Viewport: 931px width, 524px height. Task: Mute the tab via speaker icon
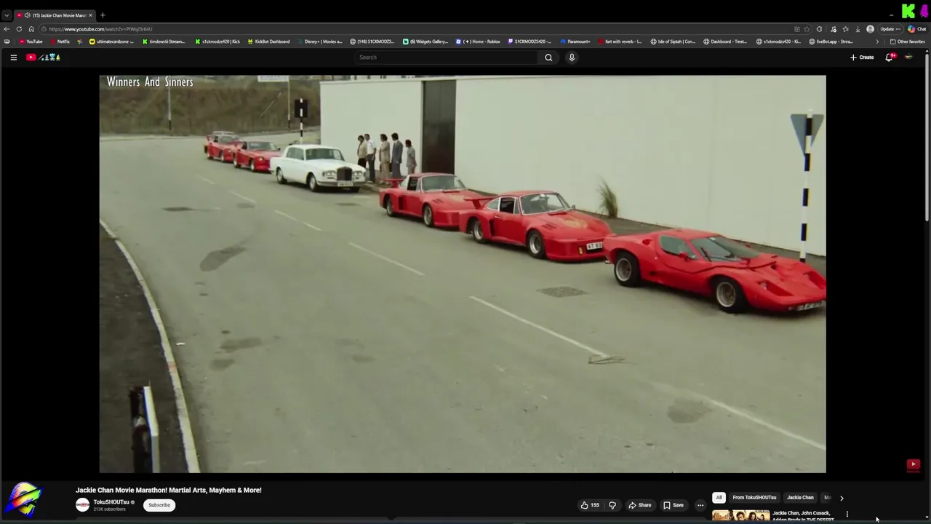tap(27, 15)
